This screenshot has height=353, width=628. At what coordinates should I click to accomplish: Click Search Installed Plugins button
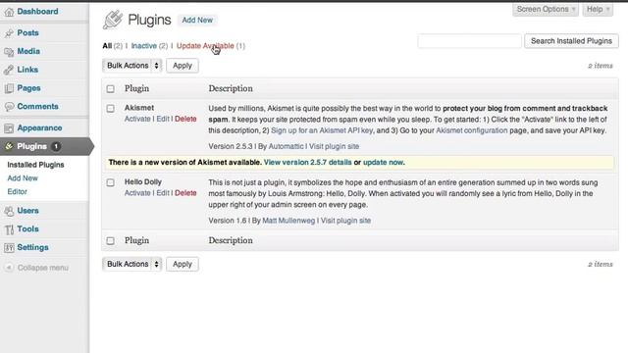571,41
